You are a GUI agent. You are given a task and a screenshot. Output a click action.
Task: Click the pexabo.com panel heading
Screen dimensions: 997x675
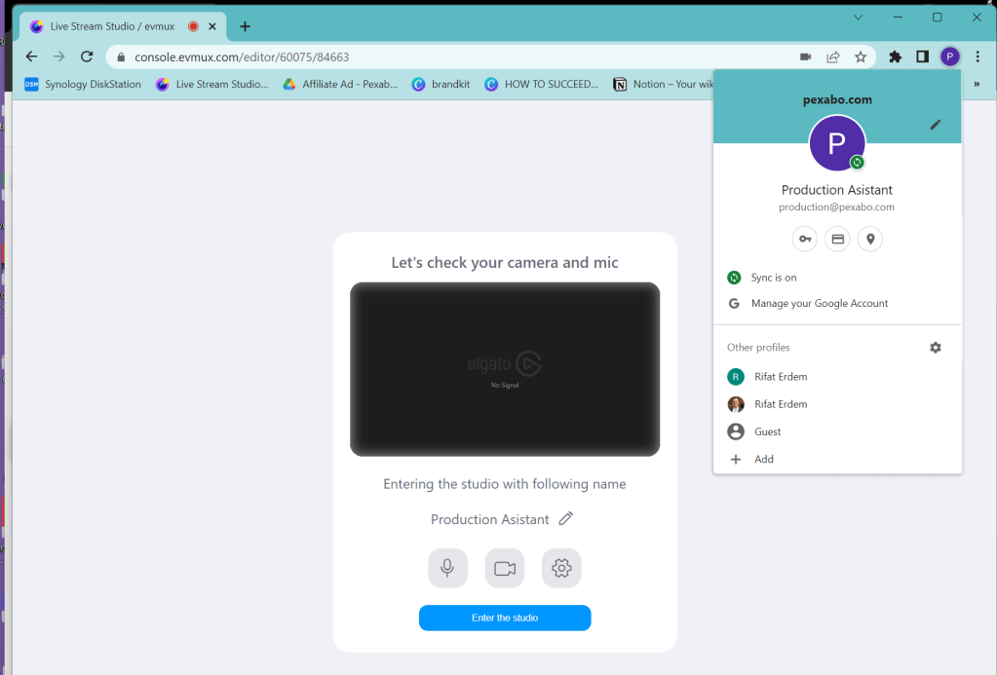[x=837, y=99]
